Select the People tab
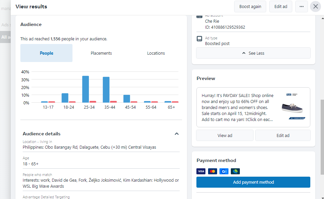This screenshot has width=324, height=199. [x=46, y=53]
